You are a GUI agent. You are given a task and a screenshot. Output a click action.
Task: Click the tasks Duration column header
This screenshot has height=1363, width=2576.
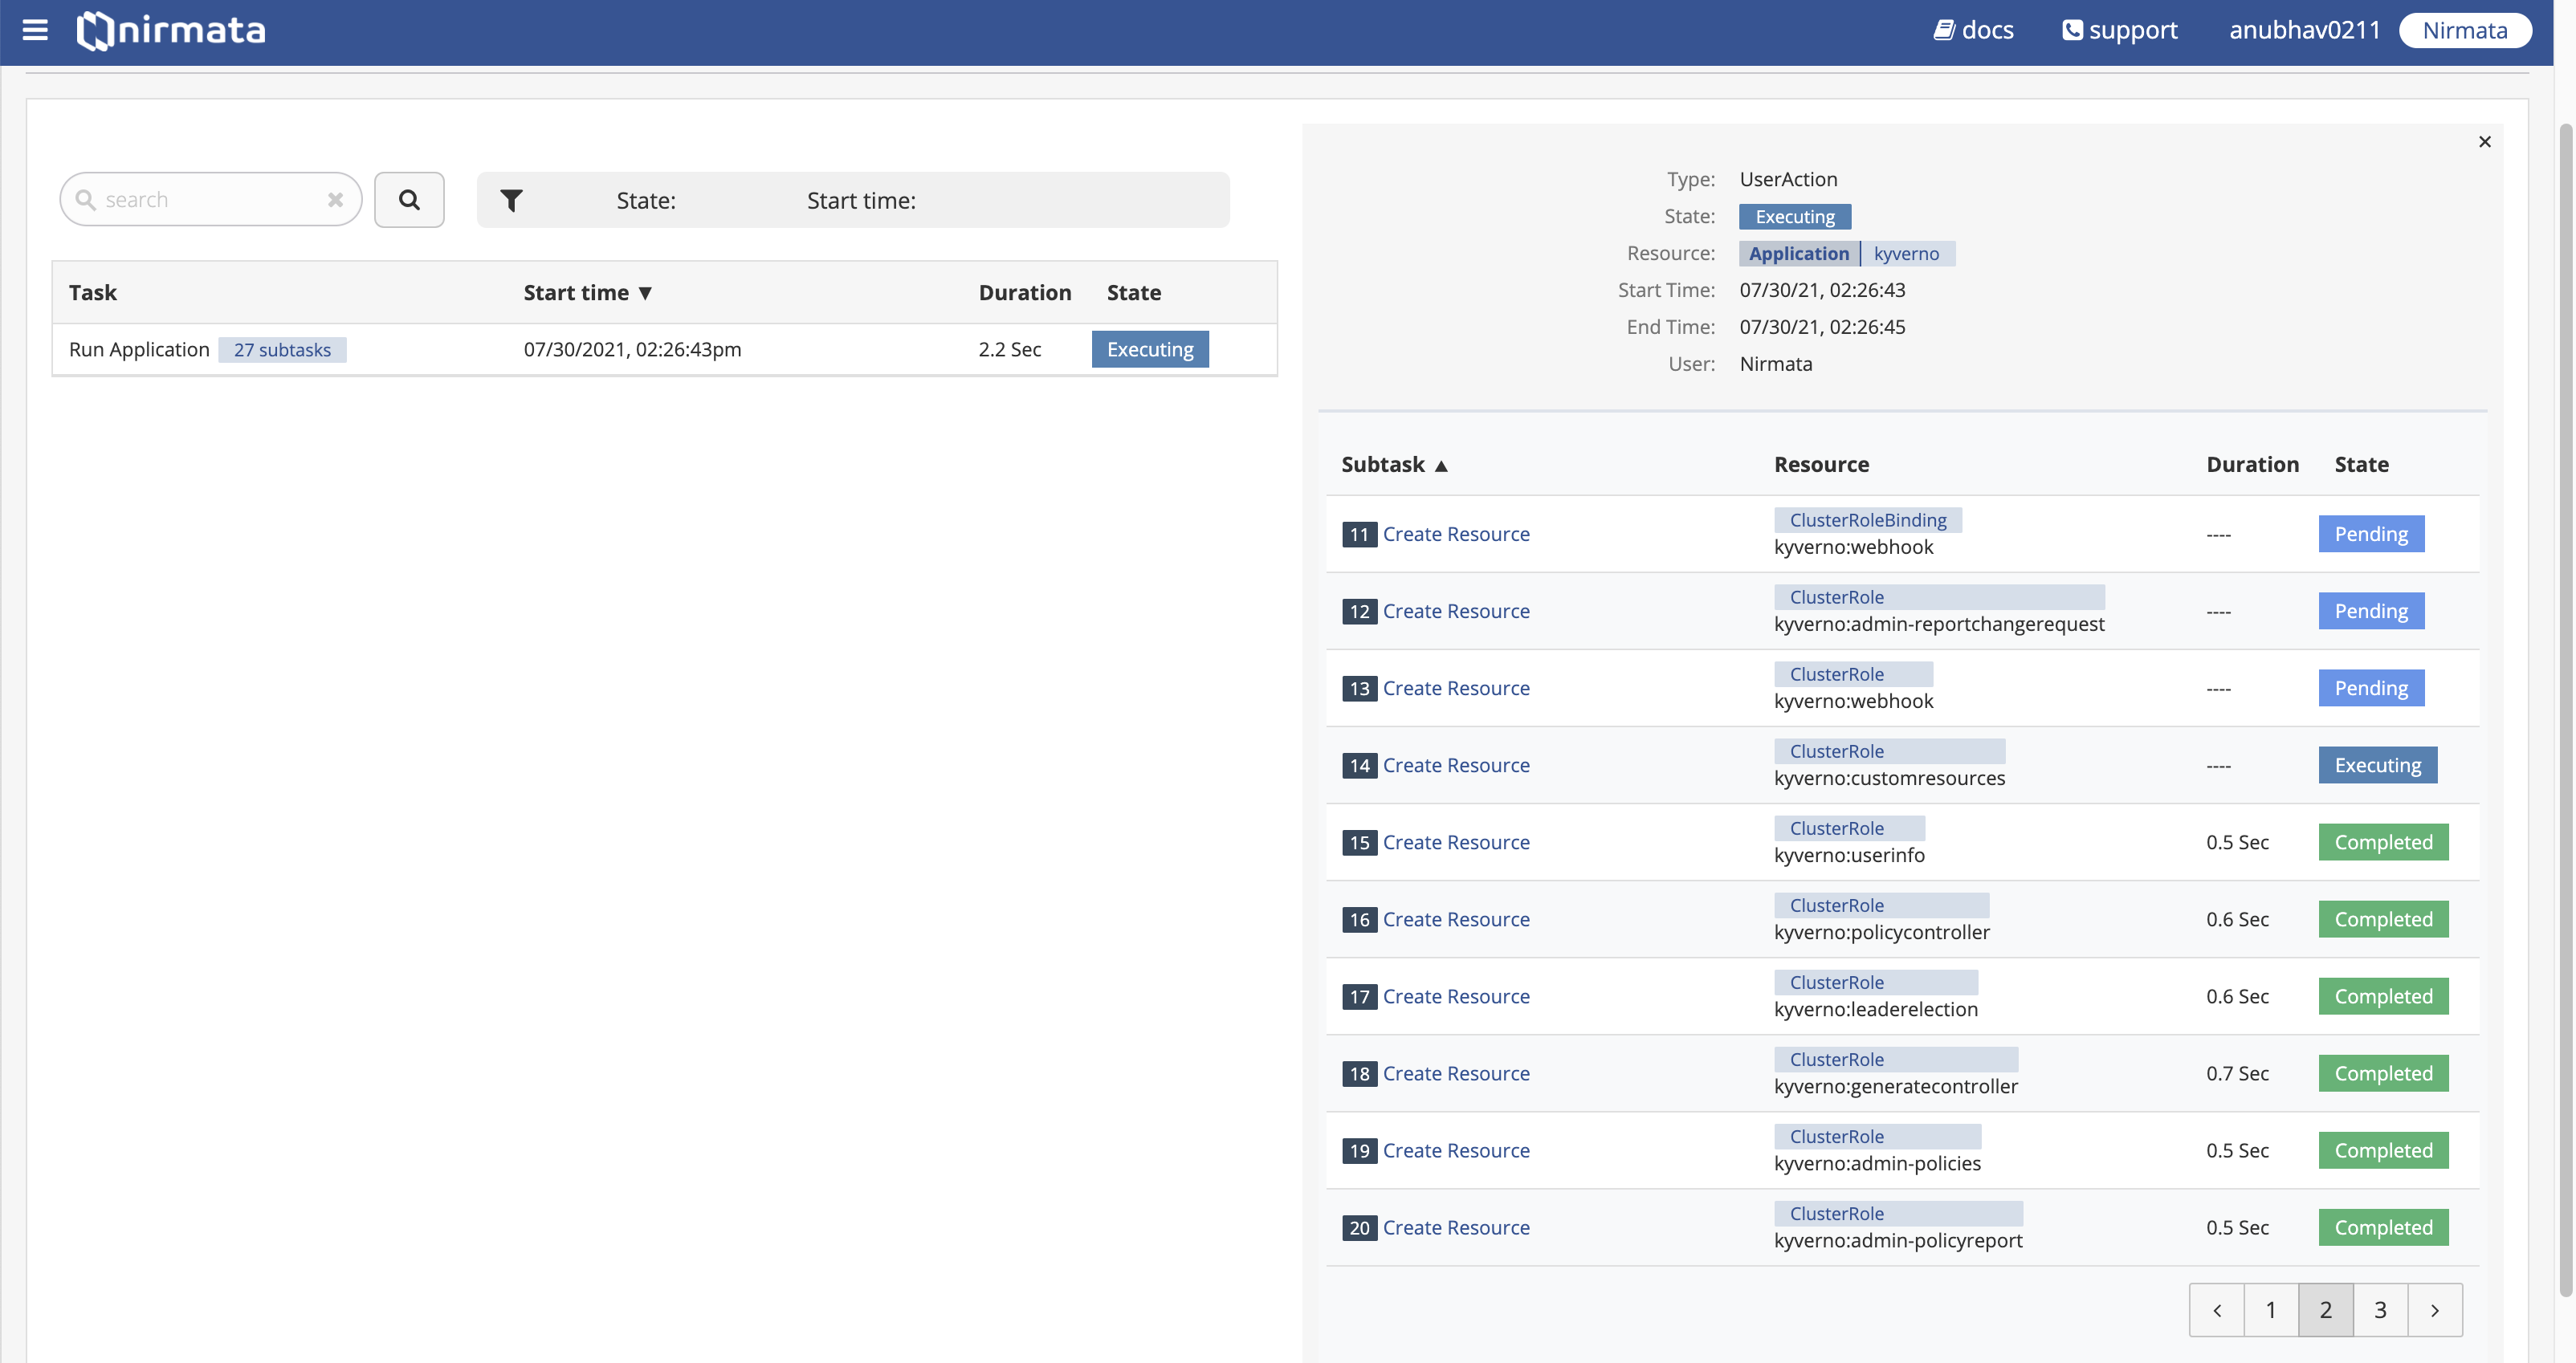coord(1024,293)
